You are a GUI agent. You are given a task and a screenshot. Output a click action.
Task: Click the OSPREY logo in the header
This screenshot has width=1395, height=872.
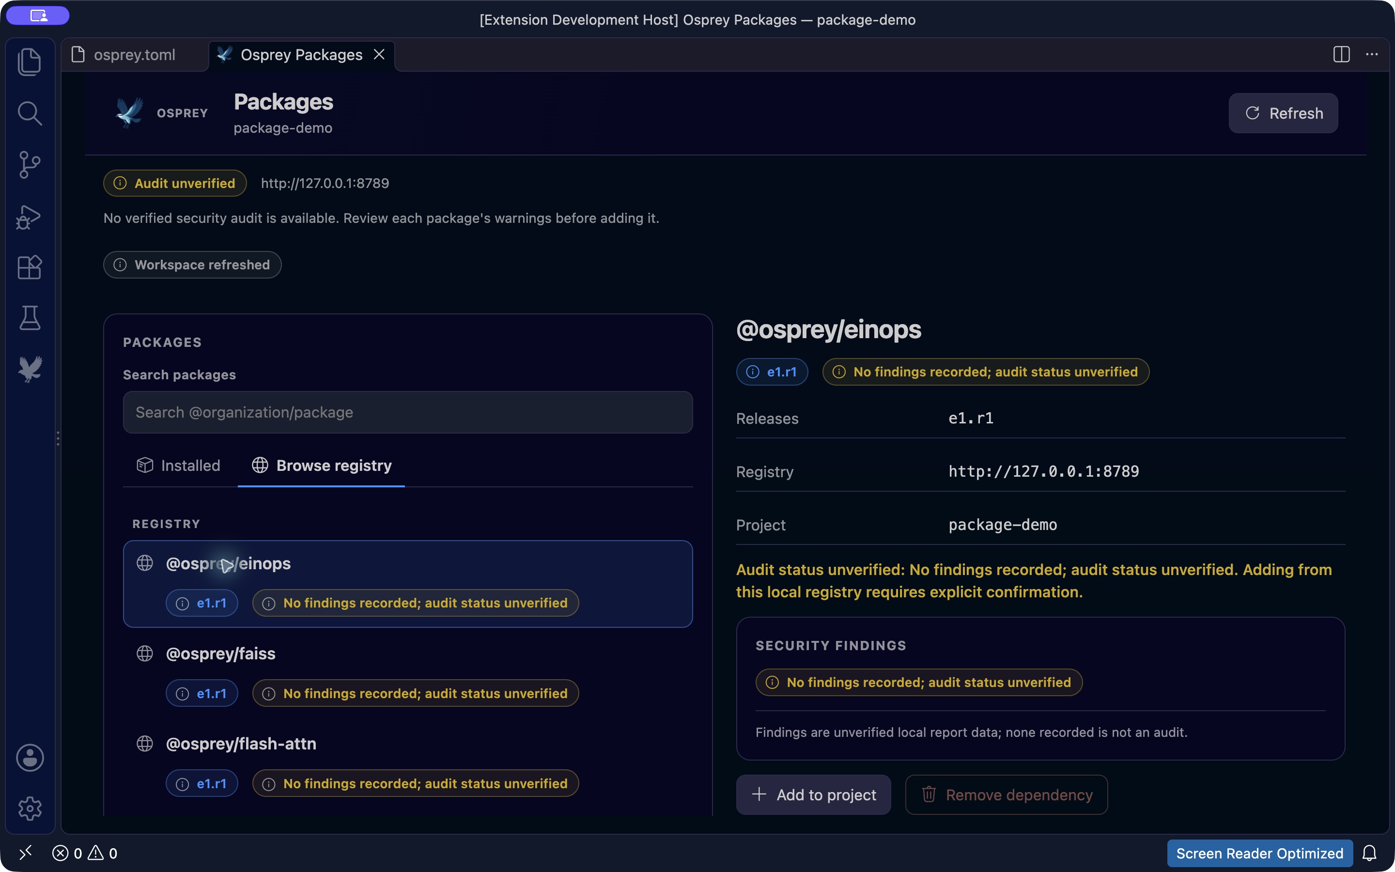pyautogui.click(x=161, y=113)
